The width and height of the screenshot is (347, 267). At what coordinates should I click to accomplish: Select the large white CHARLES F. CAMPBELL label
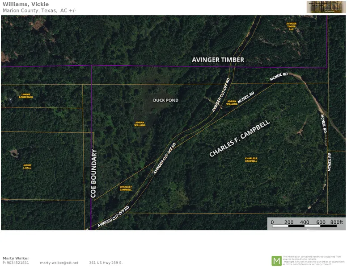coord(240,138)
